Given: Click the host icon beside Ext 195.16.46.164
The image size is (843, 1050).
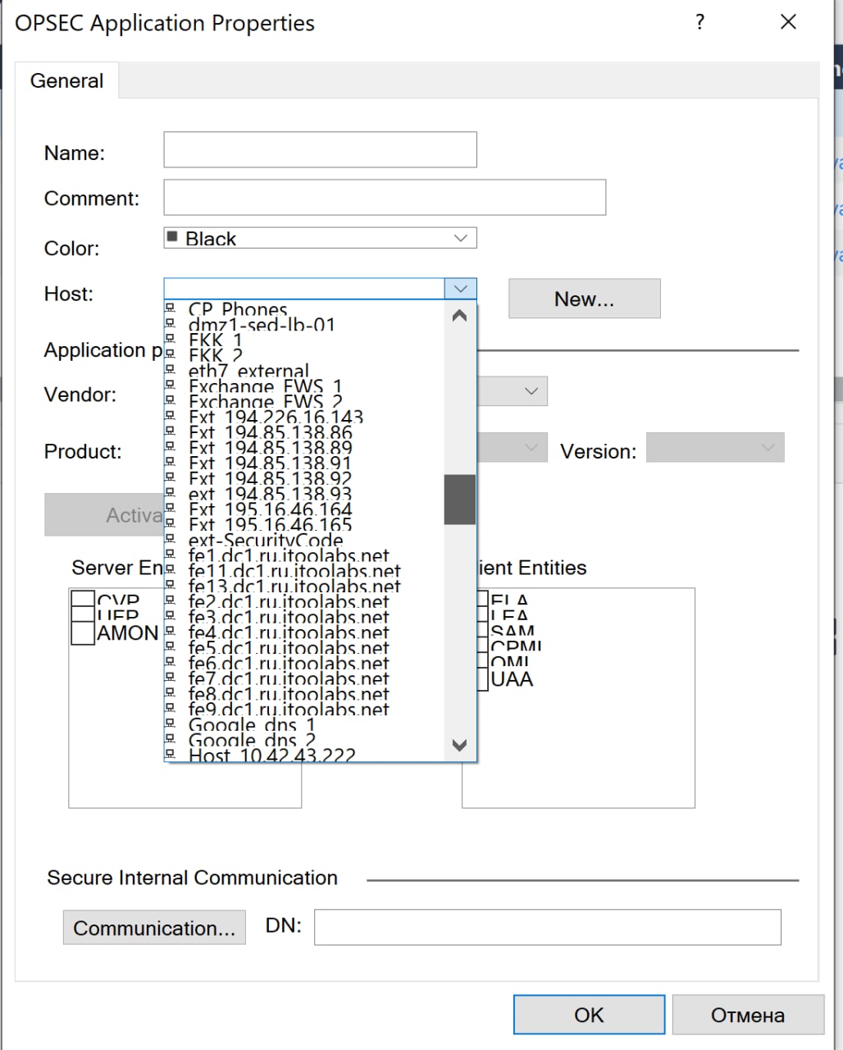Looking at the screenshot, I should point(171,507).
